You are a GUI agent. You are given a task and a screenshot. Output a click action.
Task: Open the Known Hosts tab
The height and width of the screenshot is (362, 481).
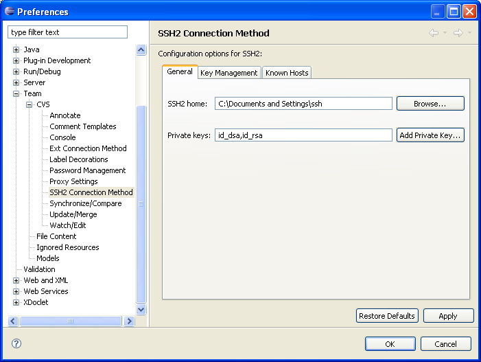pyautogui.click(x=287, y=73)
